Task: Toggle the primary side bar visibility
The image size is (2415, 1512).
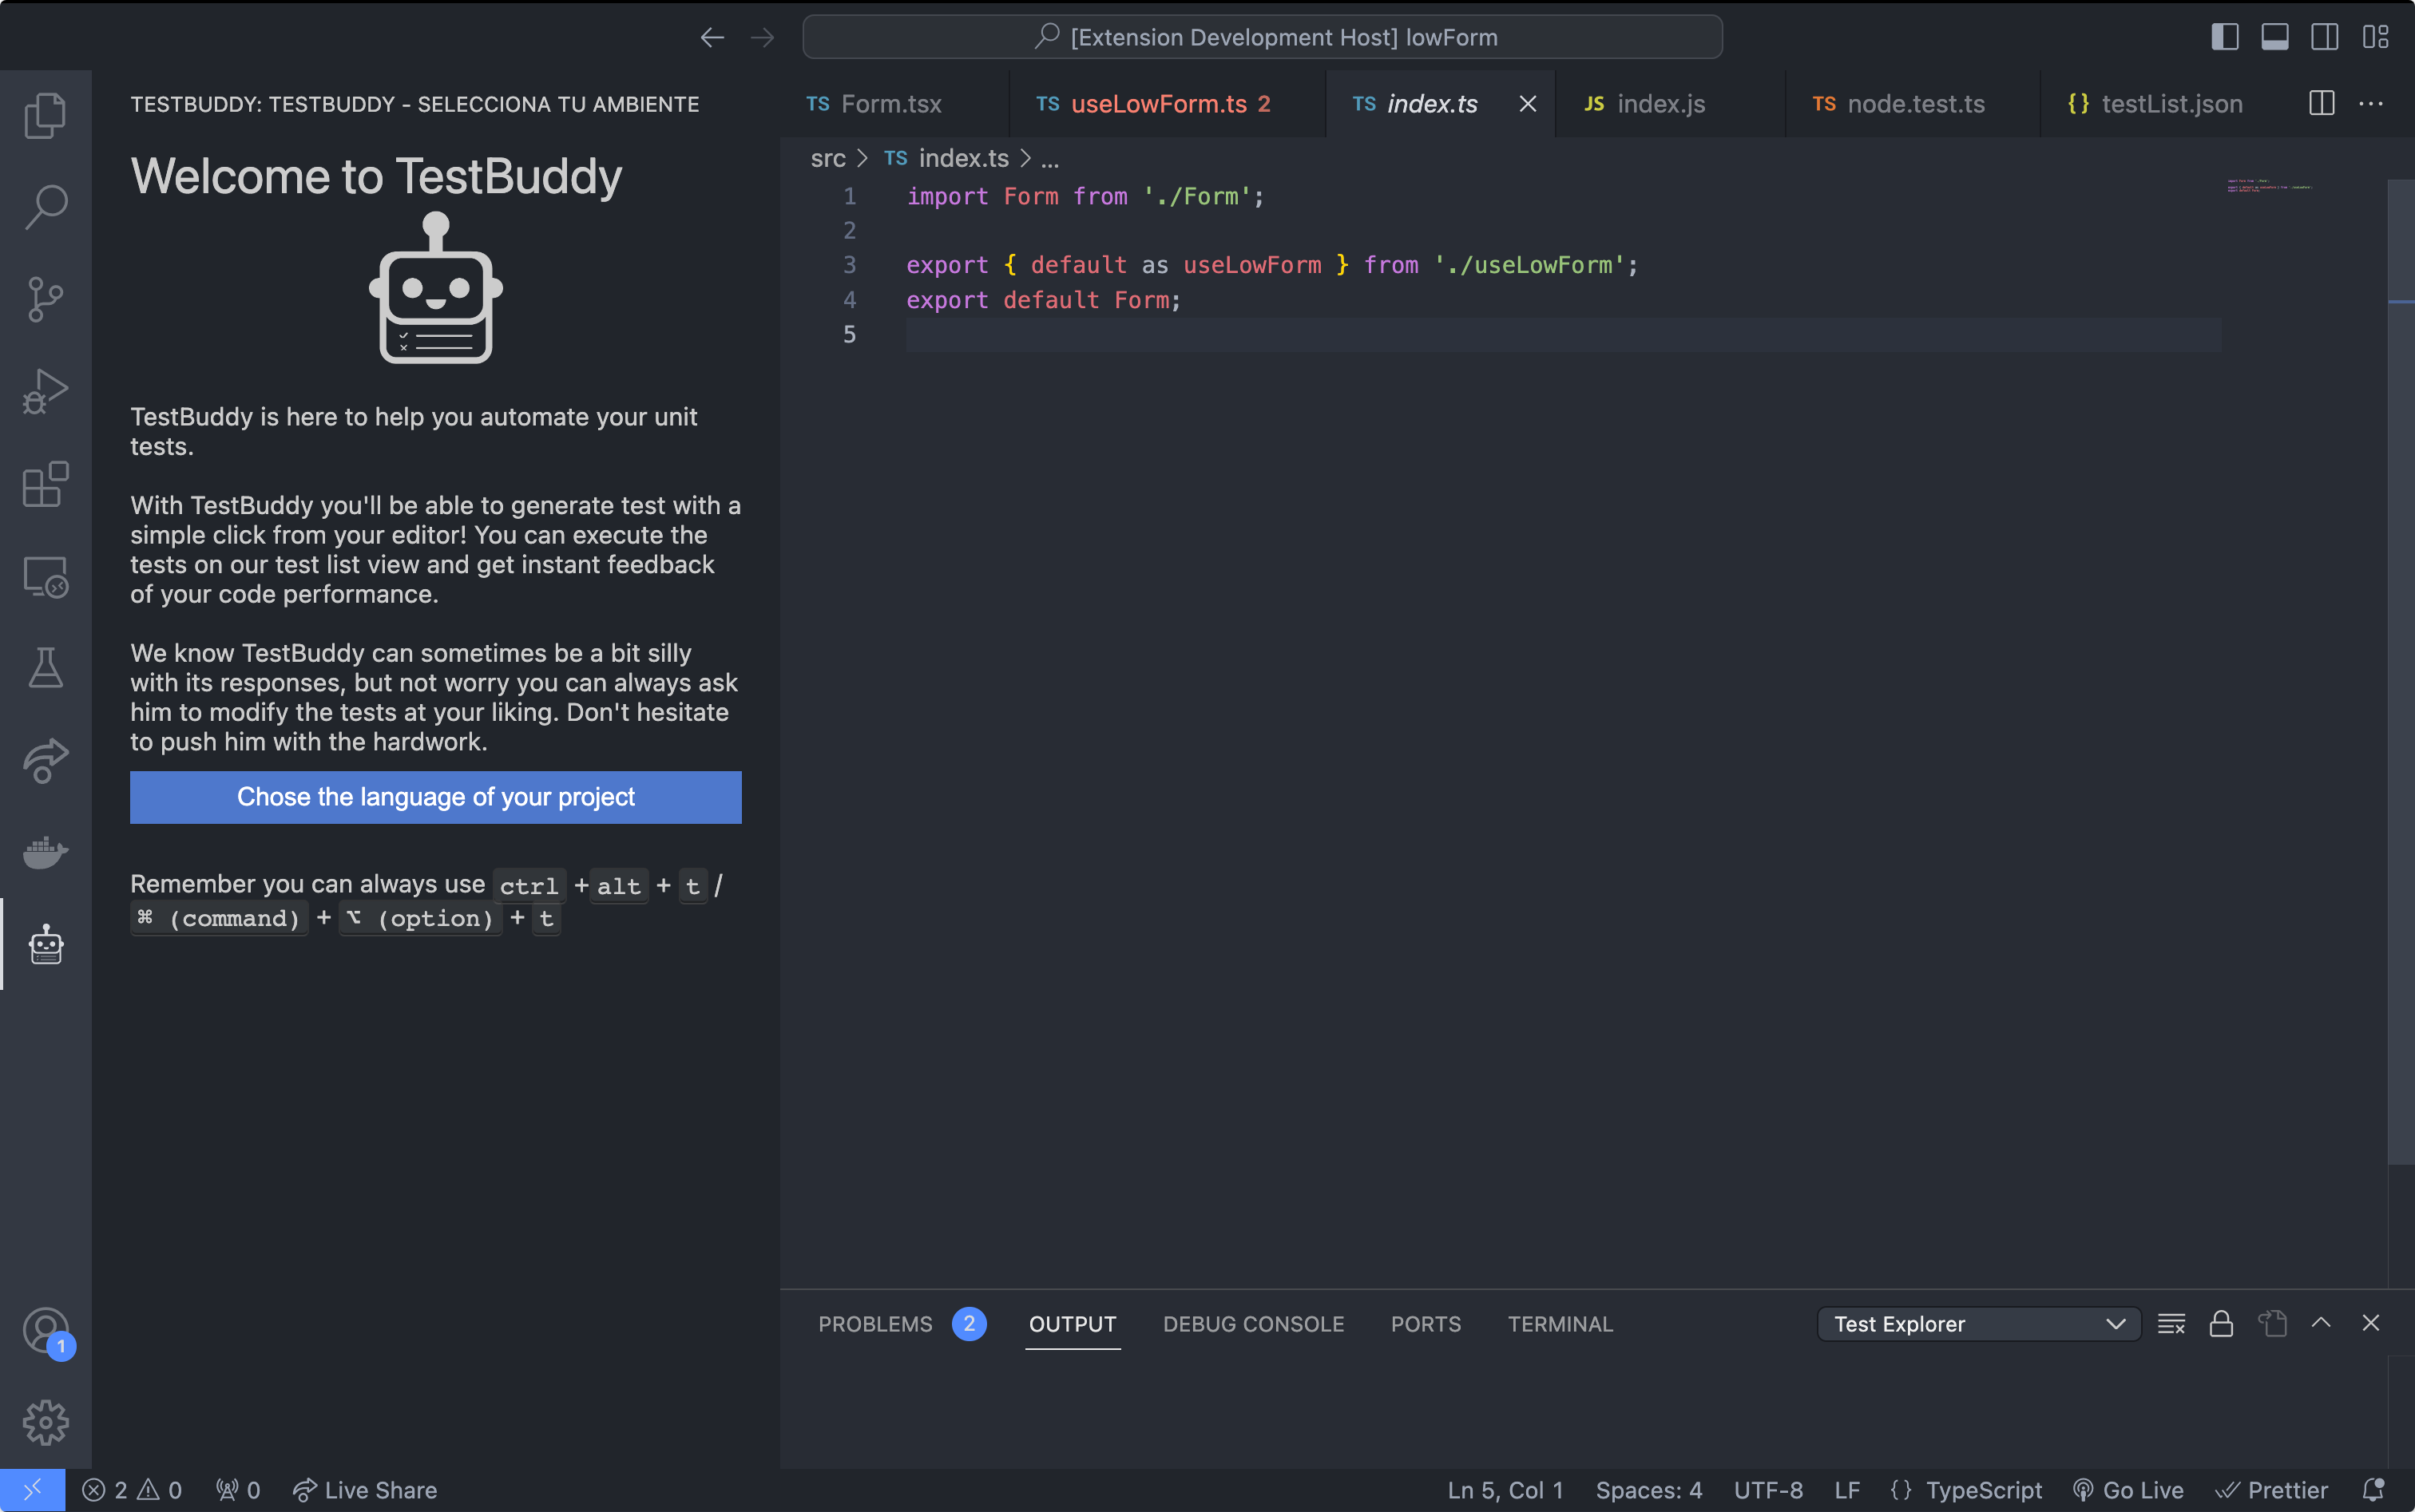Action: coord(2224,37)
